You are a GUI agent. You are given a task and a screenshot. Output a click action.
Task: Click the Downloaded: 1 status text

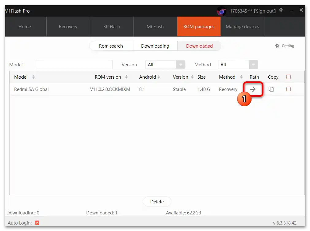(101, 213)
